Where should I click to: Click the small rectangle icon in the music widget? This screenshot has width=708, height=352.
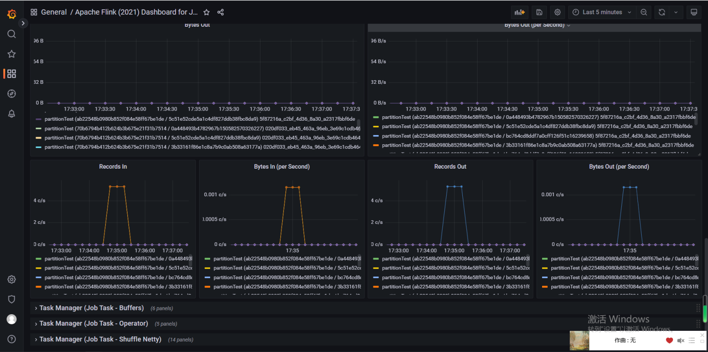[x=702, y=341]
